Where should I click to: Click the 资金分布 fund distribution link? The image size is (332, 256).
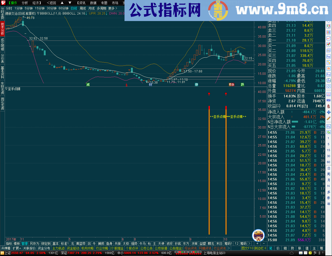44,248
